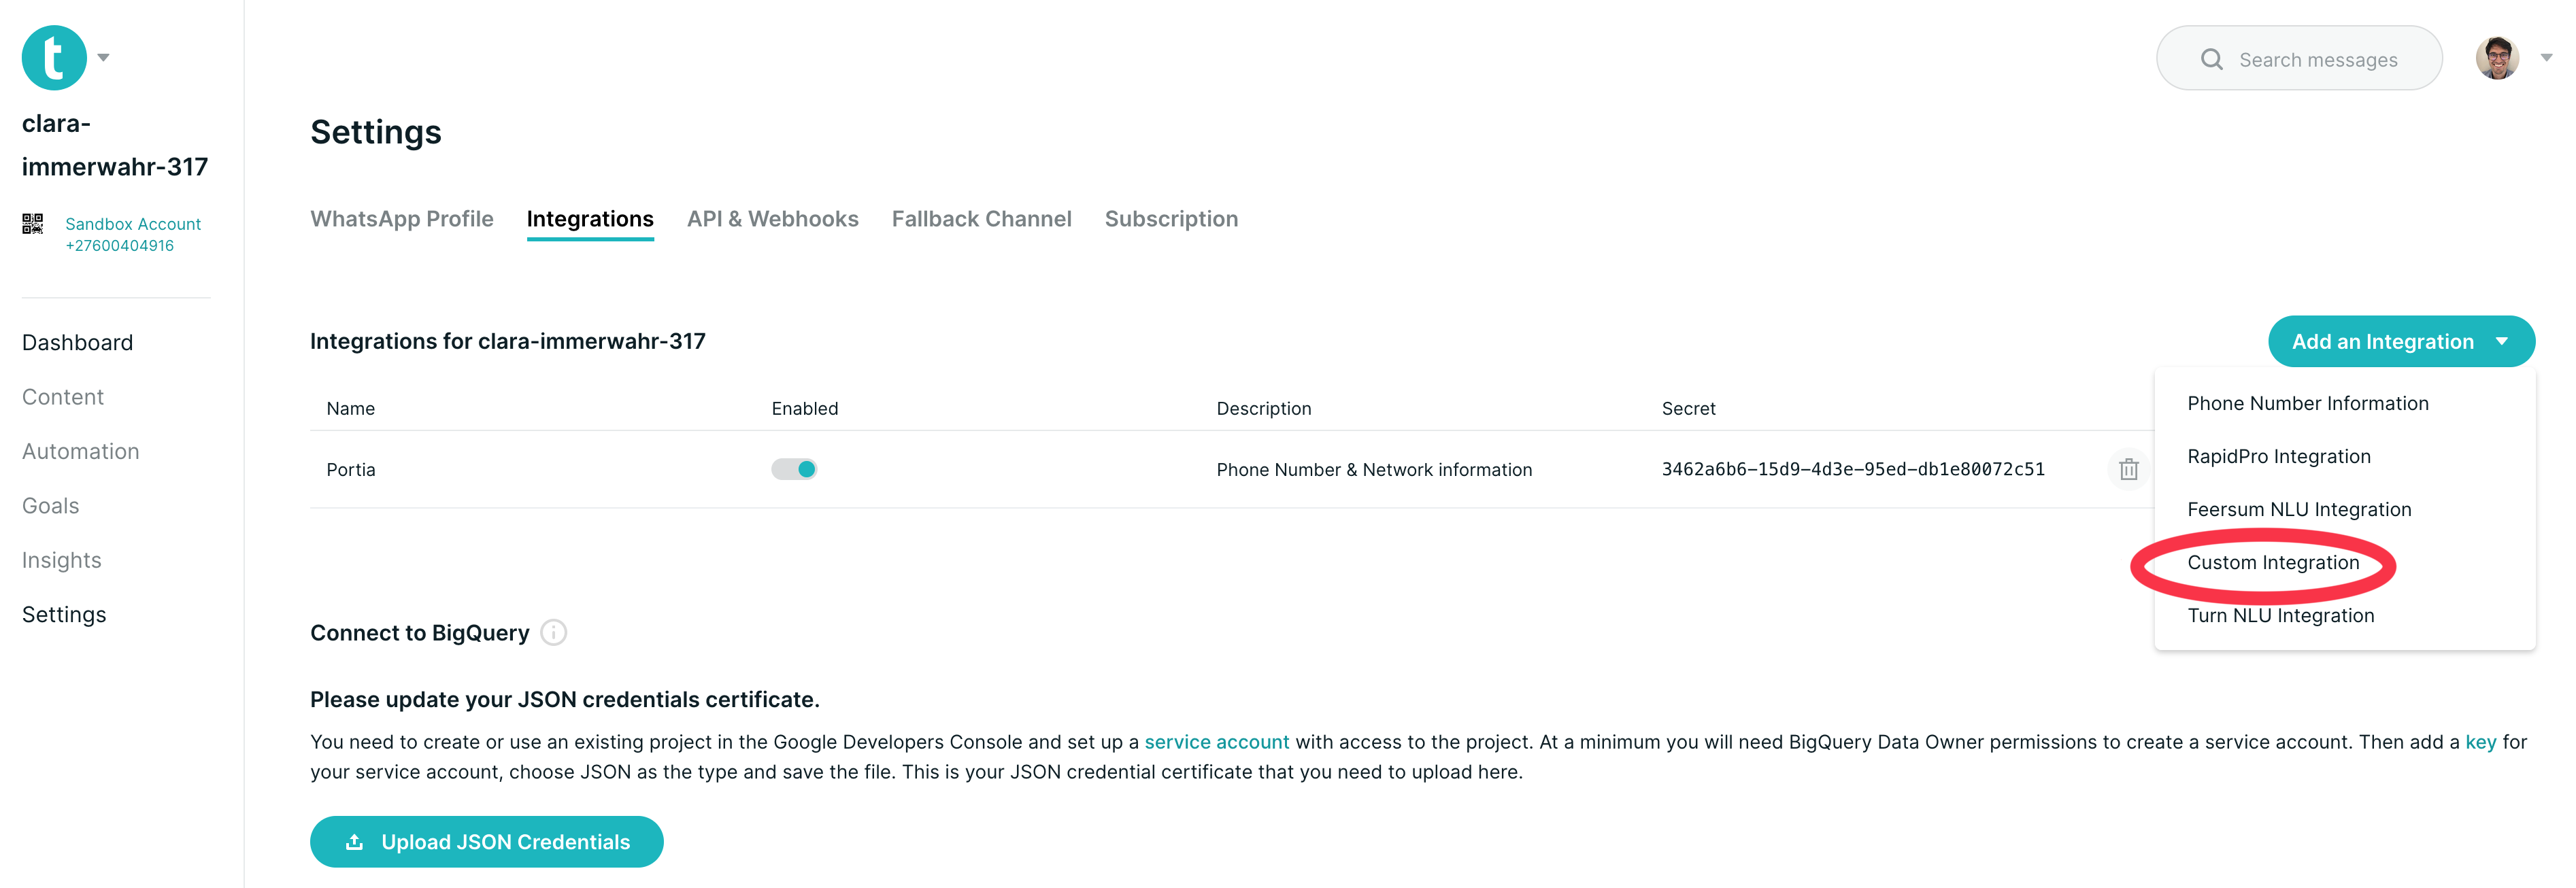This screenshot has height=888, width=2576.
Task: Choose Turn NLU Integration from the menu
Action: [x=2280, y=615]
